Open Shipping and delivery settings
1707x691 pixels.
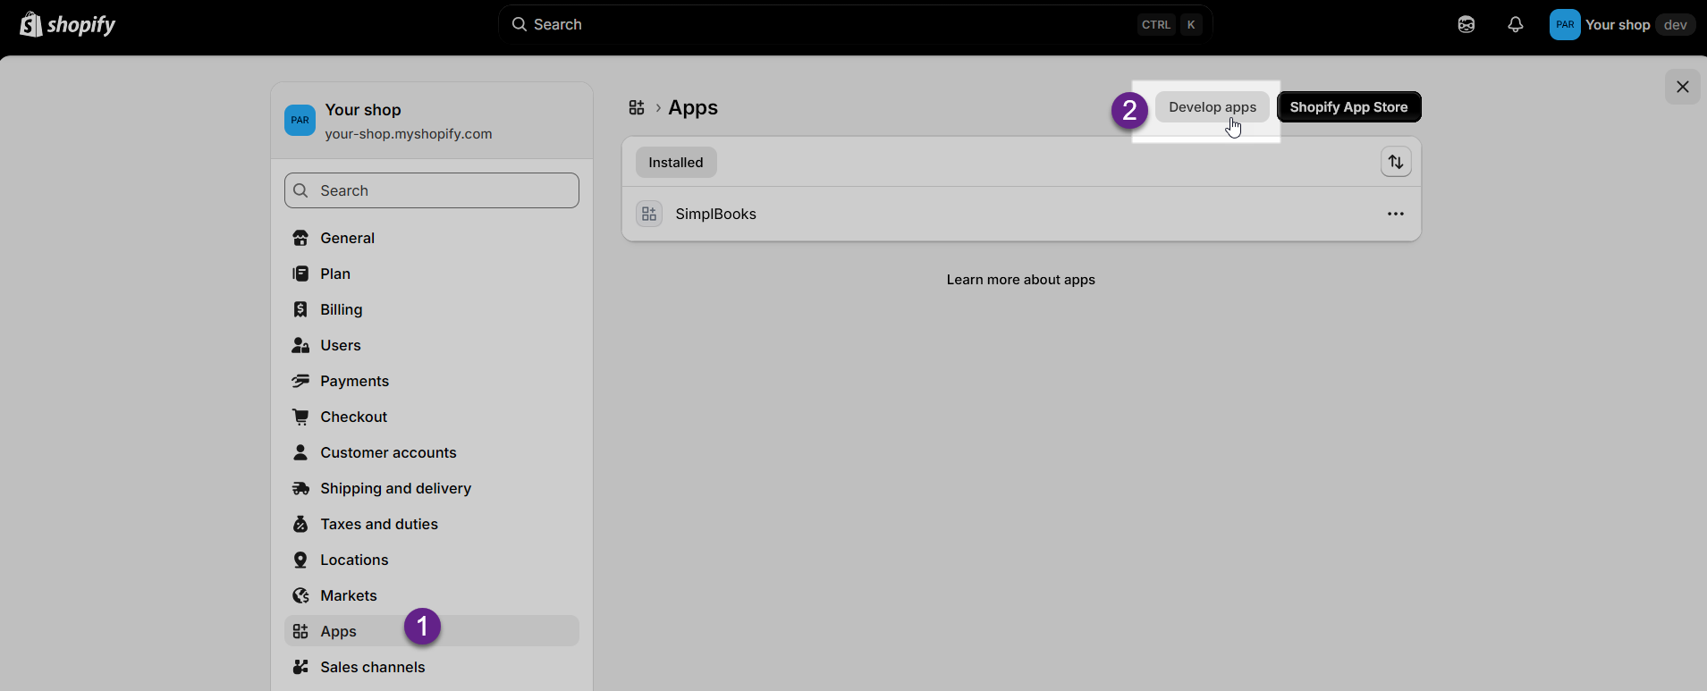[x=395, y=488]
